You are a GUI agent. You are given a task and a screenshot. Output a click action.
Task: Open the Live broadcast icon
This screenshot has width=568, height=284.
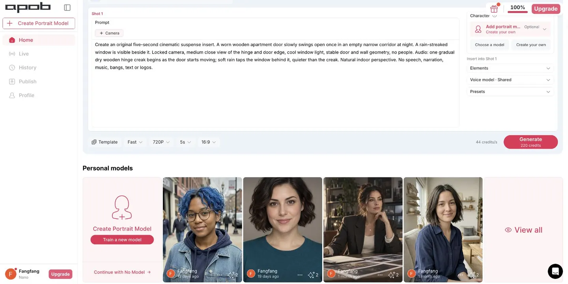pyautogui.click(x=12, y=54)
